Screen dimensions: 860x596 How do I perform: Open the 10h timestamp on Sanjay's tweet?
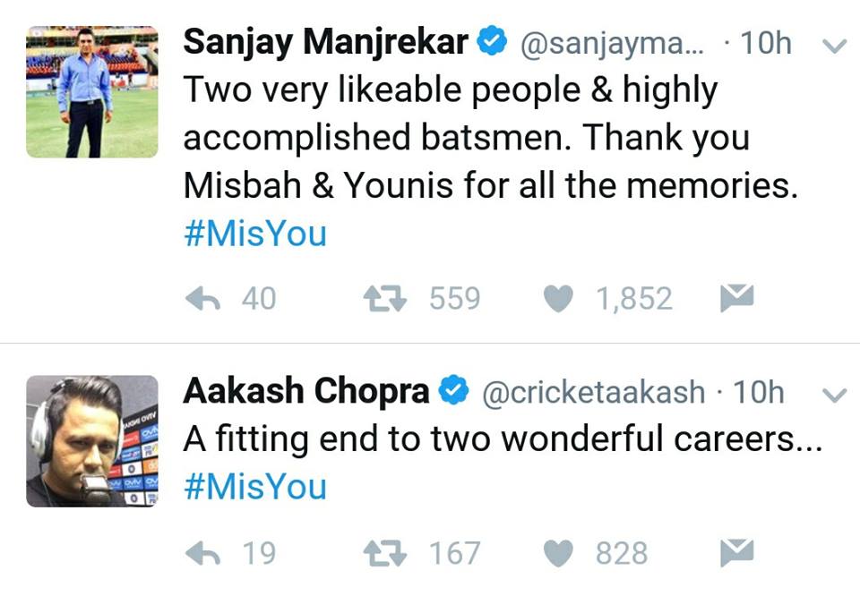pyautogui.click(x=765, y=39)
